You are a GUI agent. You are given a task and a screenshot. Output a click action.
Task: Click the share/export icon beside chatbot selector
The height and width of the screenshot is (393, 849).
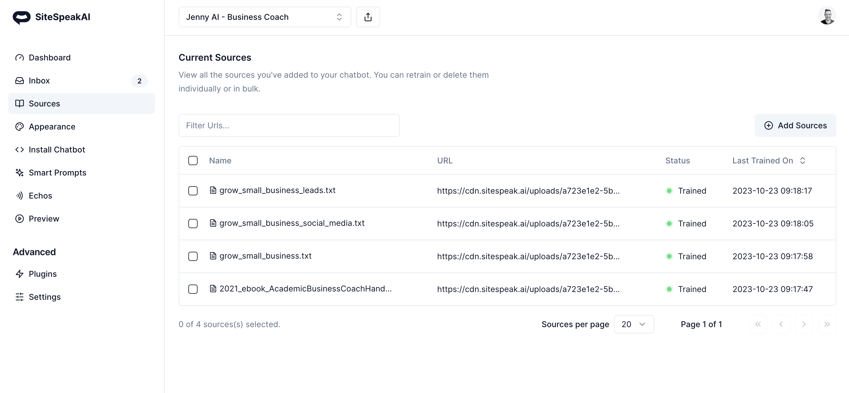tap(368, 17)
